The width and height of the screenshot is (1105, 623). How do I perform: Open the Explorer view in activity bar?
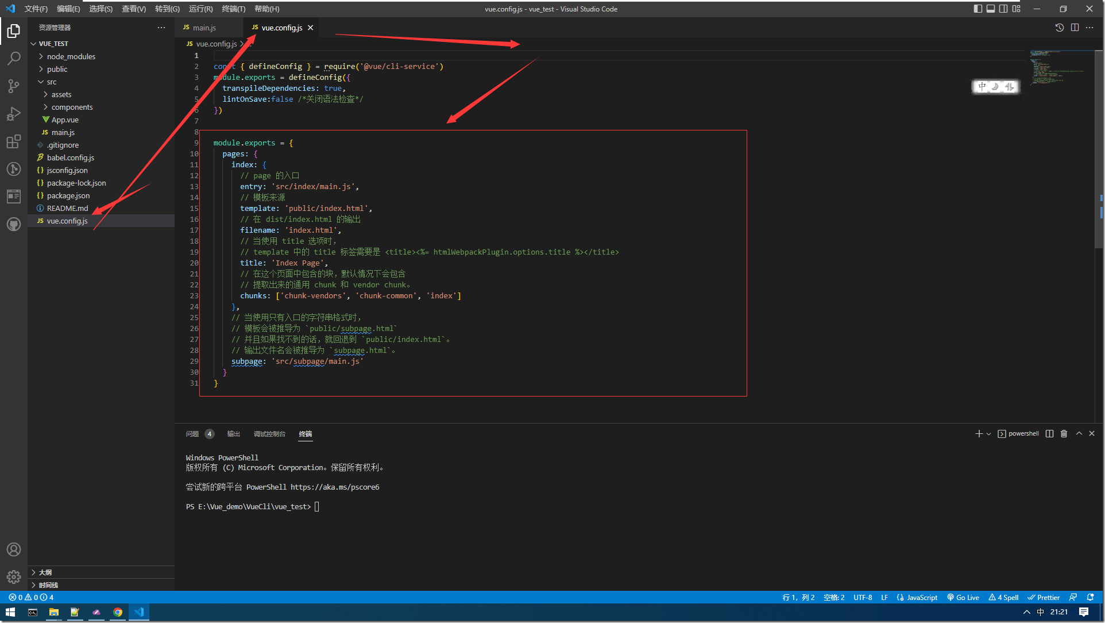(14, 31)
